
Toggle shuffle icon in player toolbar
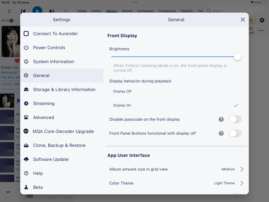pyautogui.click(x=65, y=11)
